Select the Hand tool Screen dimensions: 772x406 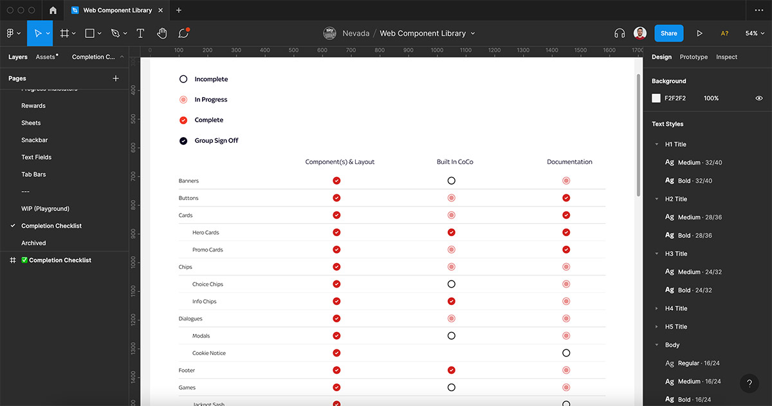coord(162,33)
